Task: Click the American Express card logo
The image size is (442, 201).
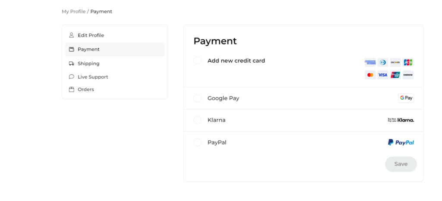Action: (x=370, y=62)
